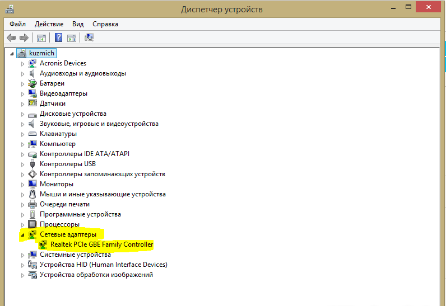
Task: Select the Контроллеры запоминающих устройств label
Action: pyautogui.click(x=103, y=174)
